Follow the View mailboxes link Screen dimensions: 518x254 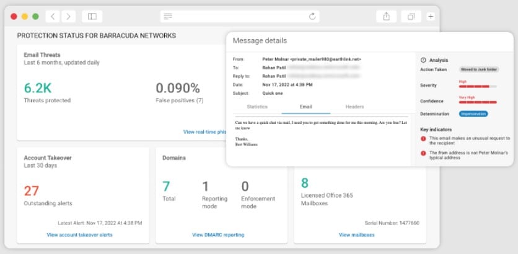[357, 235]
